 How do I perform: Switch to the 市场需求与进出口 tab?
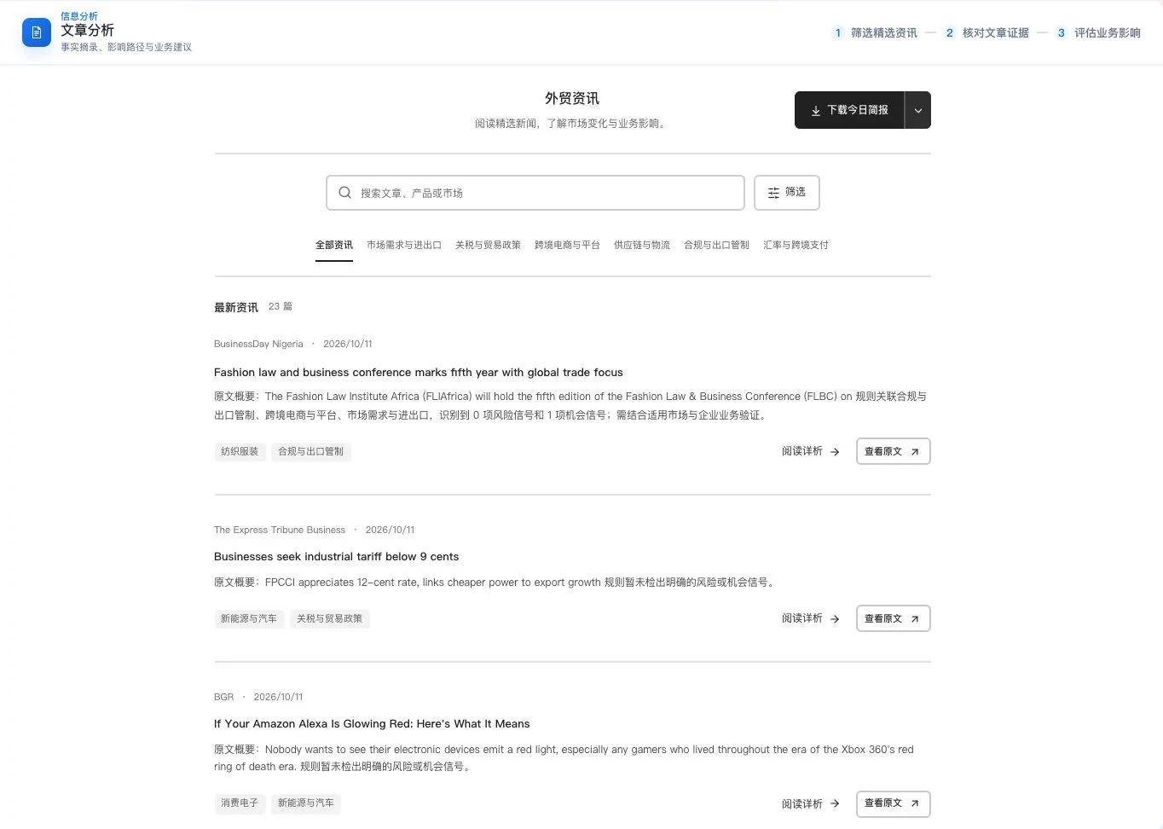click(x=404, y=245)
